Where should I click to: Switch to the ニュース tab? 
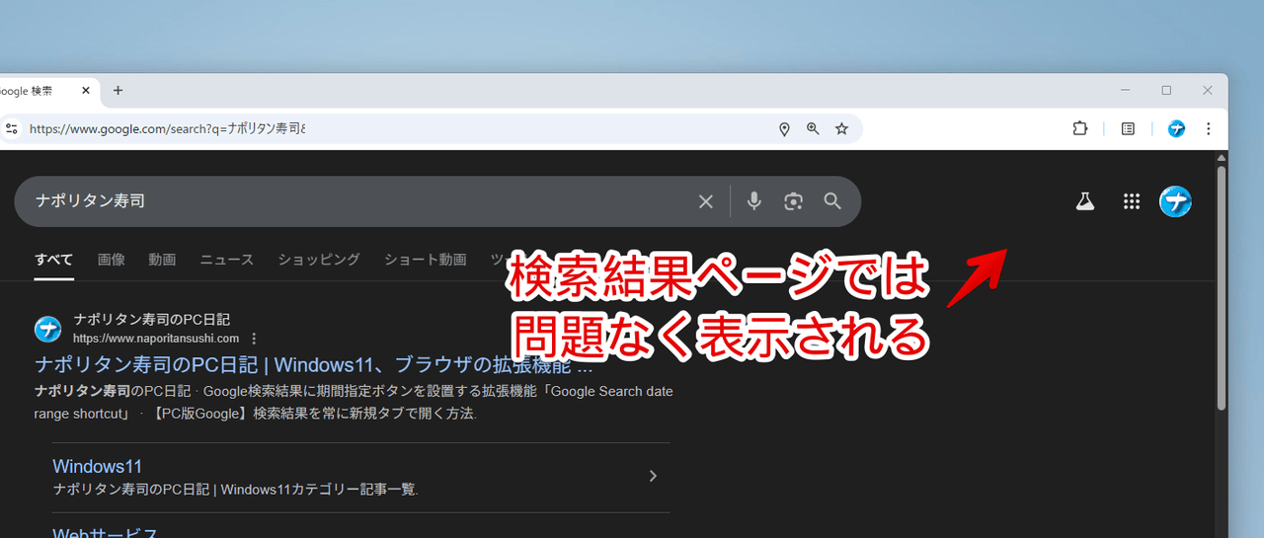click(226, 260)
